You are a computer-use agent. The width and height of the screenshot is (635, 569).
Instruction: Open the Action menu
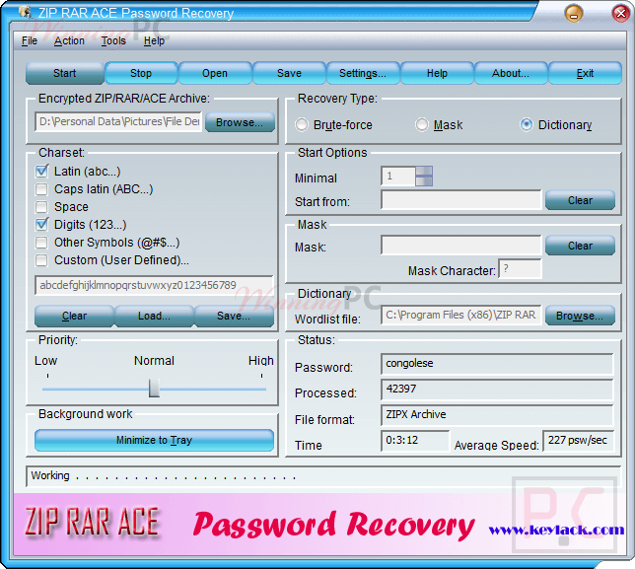pyautogui.click(x=69, y=40)
